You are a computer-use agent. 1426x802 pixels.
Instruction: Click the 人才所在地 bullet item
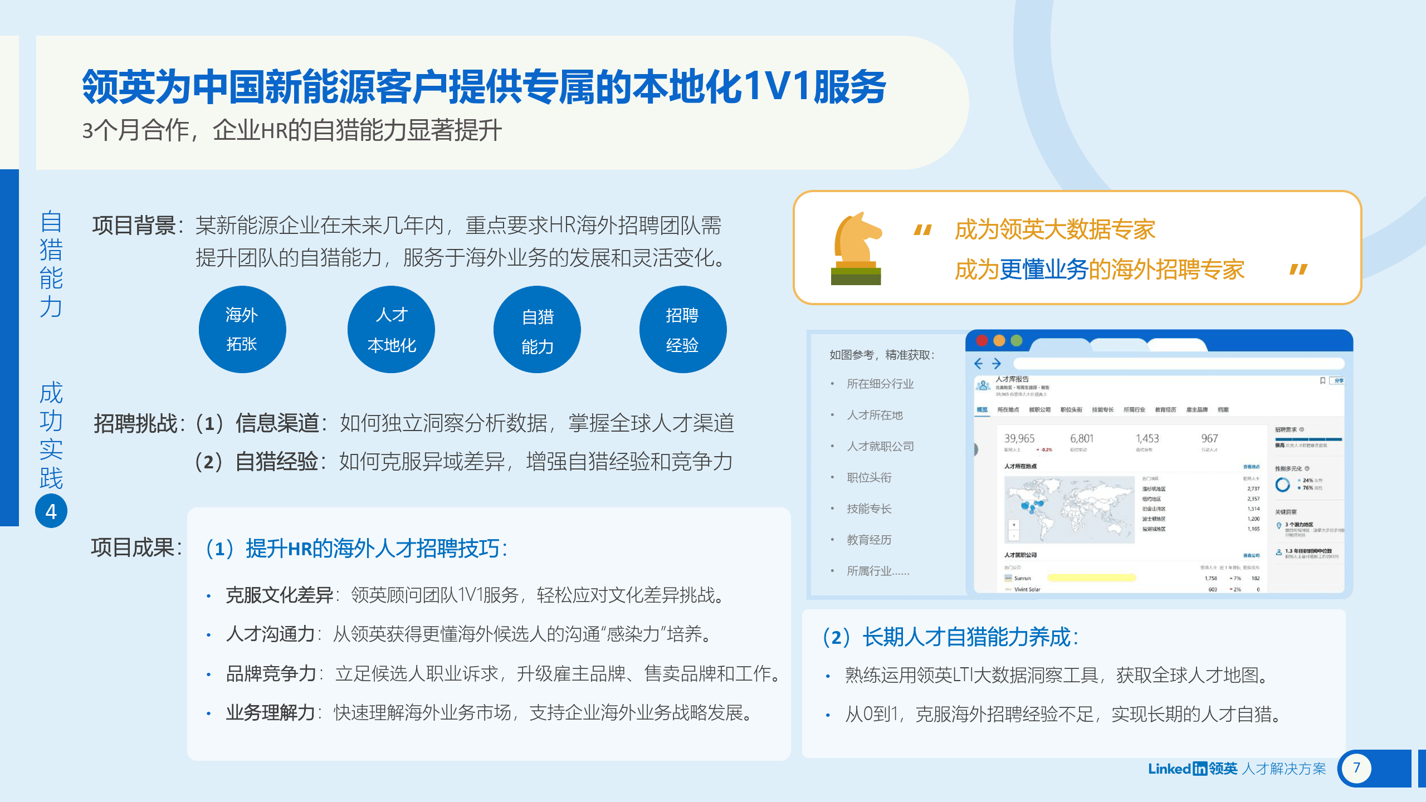tap(875, 415)
